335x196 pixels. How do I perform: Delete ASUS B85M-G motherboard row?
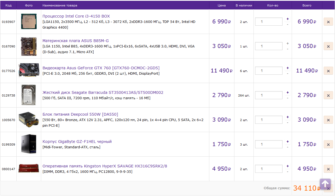[328, 46]
